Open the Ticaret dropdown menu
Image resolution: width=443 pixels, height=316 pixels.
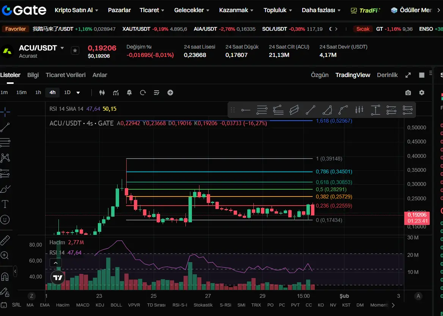coord(152,10)
